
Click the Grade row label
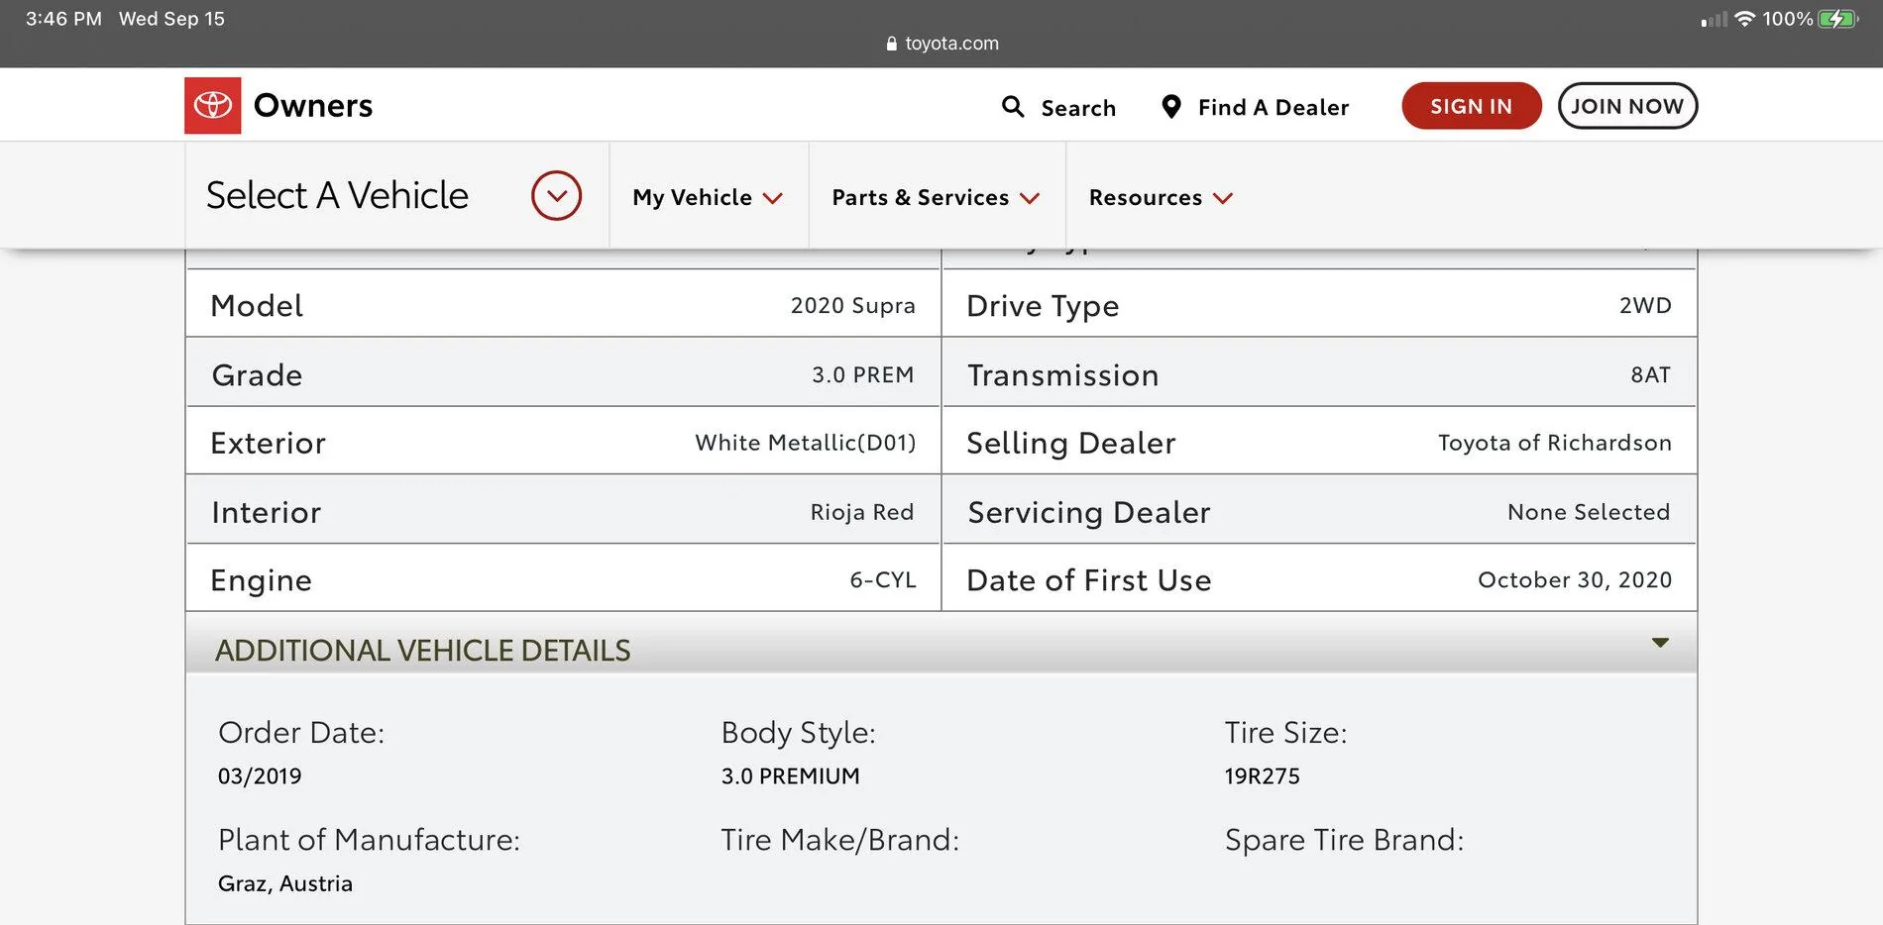click(257, 374)
